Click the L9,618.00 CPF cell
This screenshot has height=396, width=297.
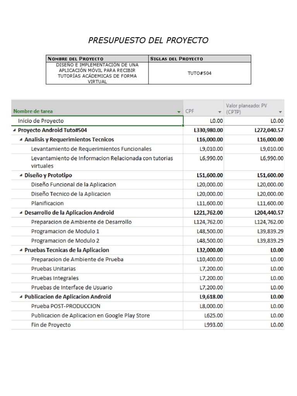[203, 297]
